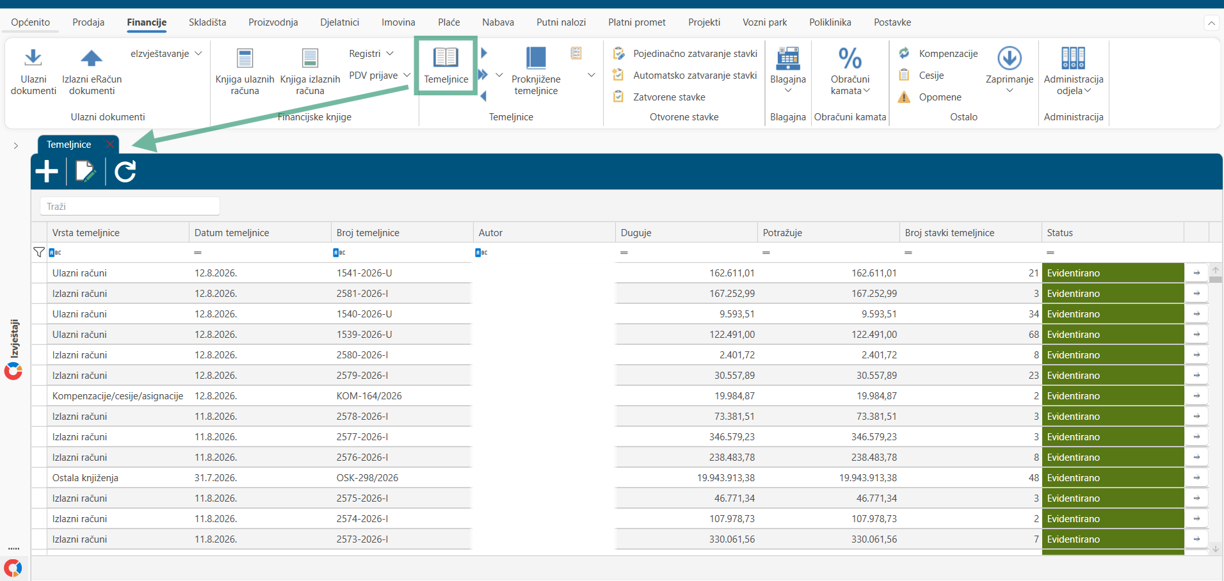Click the Traži search field

[130, 206]
